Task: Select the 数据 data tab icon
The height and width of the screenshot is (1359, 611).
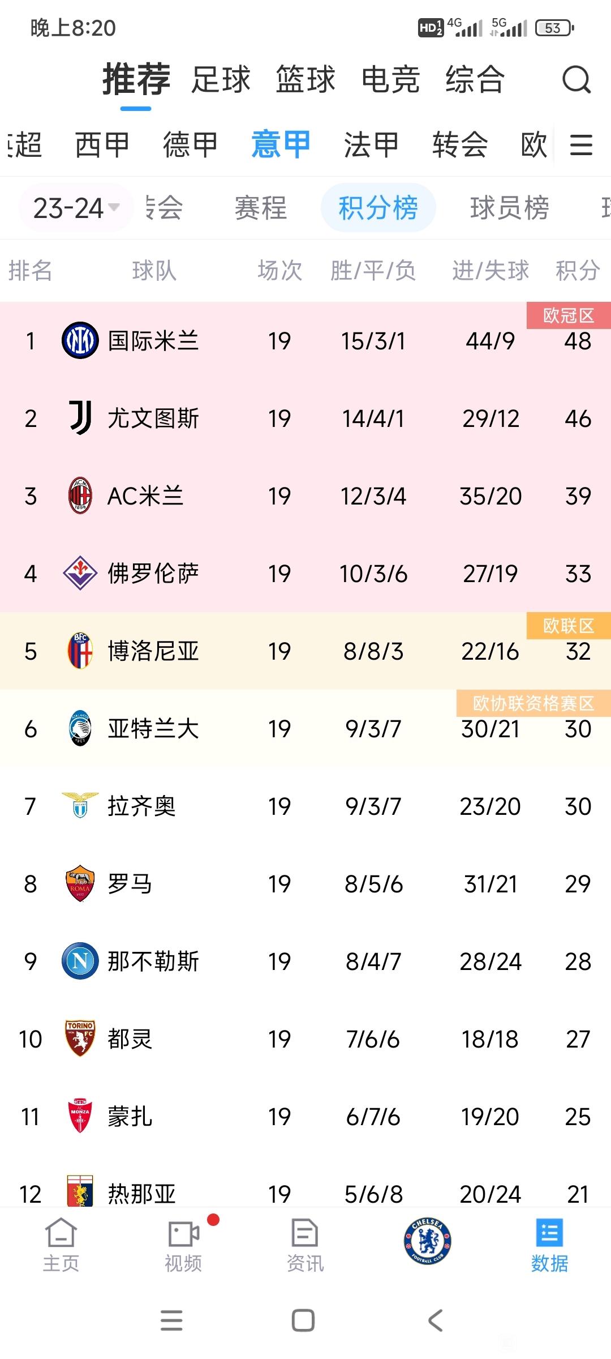Action: click(x=549, y=1245)
